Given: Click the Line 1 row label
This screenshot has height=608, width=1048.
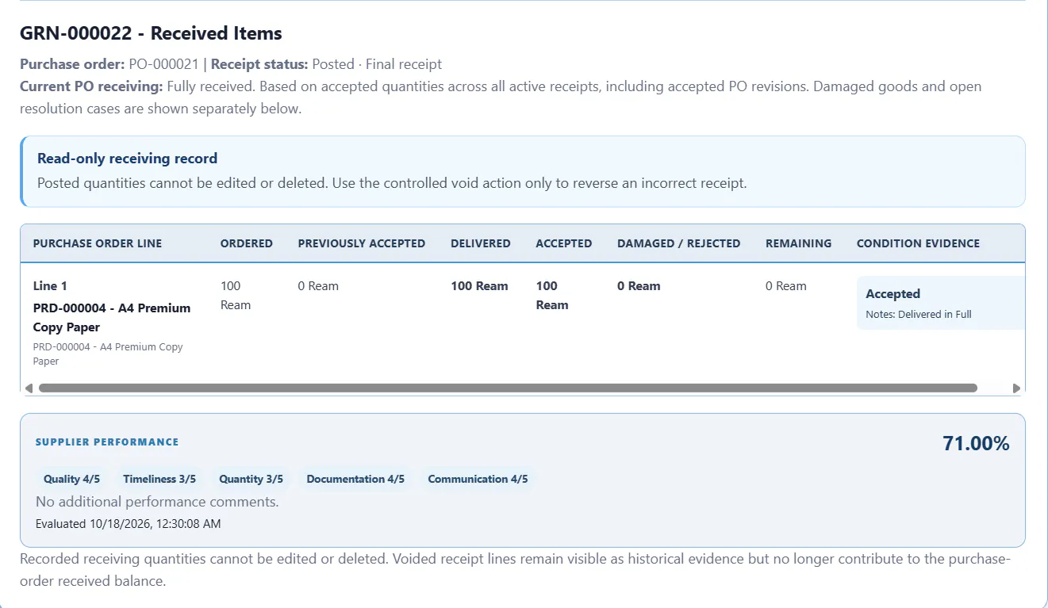Looking at the screenshot, I should 50,285.
